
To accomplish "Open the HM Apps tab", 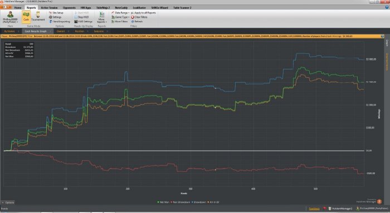I will point(86,8).
